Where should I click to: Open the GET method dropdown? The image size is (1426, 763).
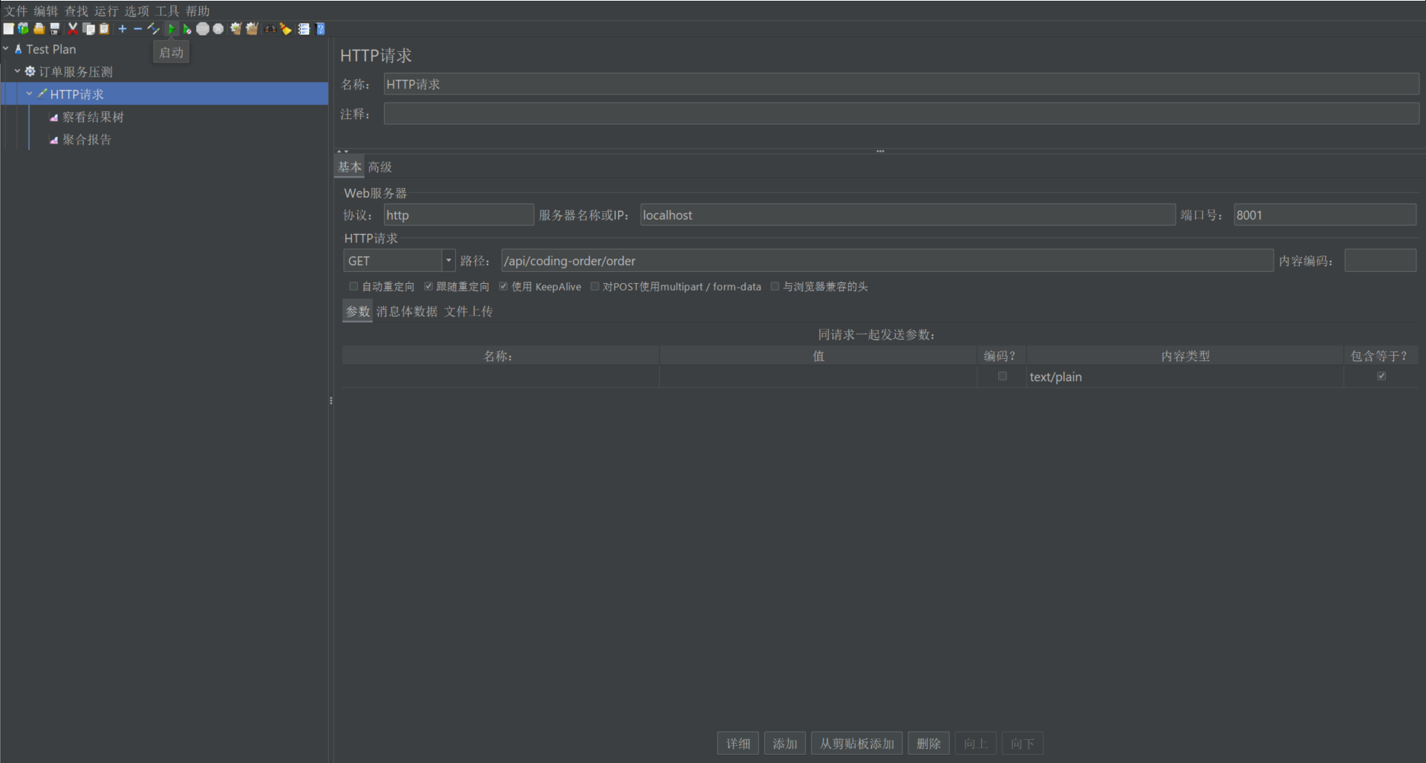point(449,260)
